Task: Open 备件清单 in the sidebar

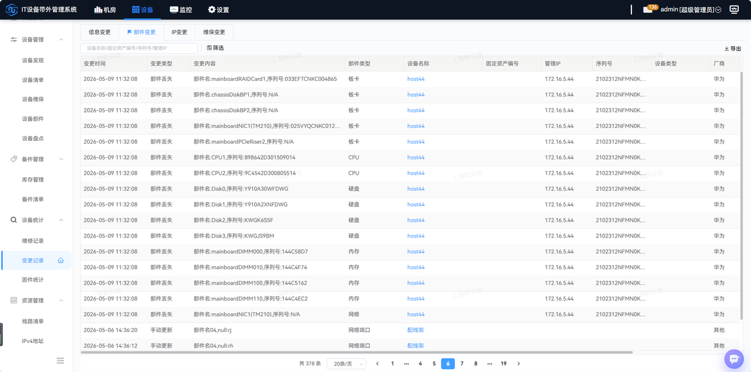Action: 33,199
